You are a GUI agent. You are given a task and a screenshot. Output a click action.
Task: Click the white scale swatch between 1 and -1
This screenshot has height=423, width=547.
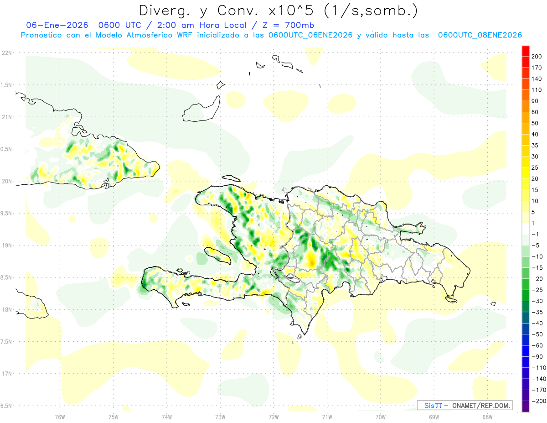(526, 229)
